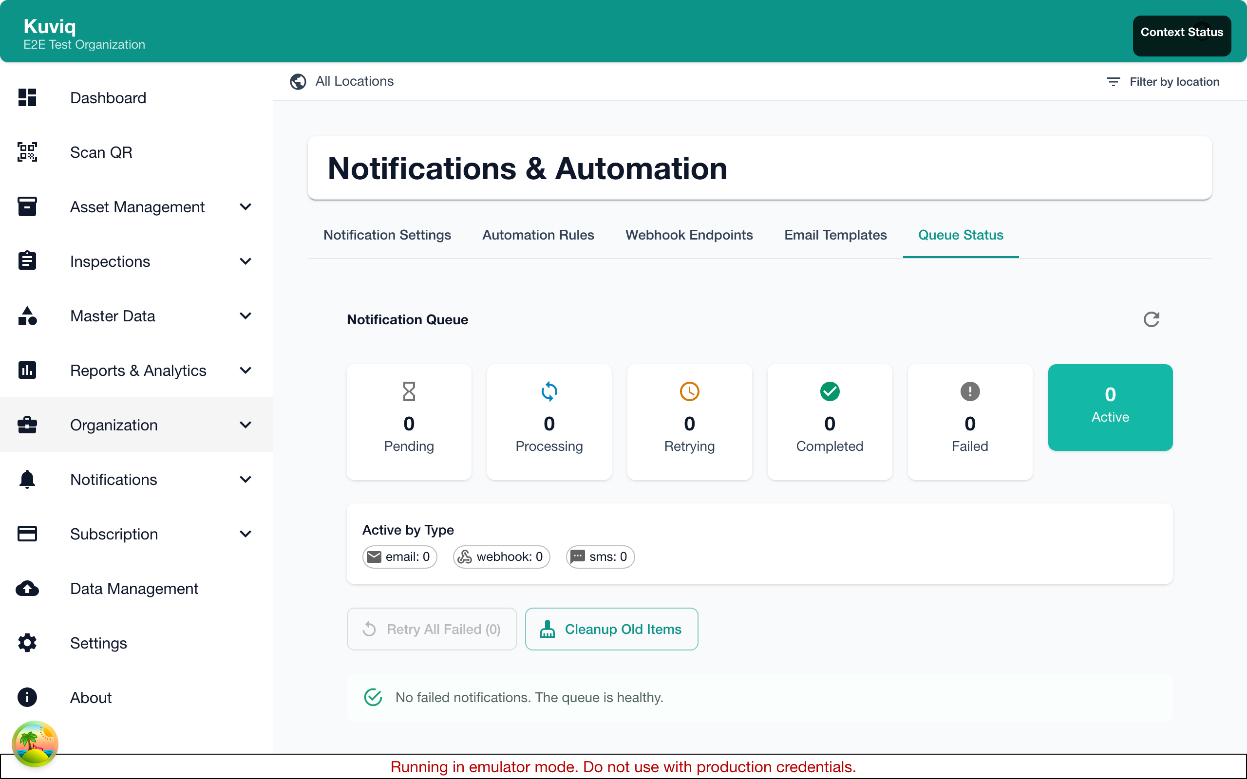Select the Master Data shapes icon
Viewport: 1247px width, 779px height.
pyautogui.click(x=27, y=316)
